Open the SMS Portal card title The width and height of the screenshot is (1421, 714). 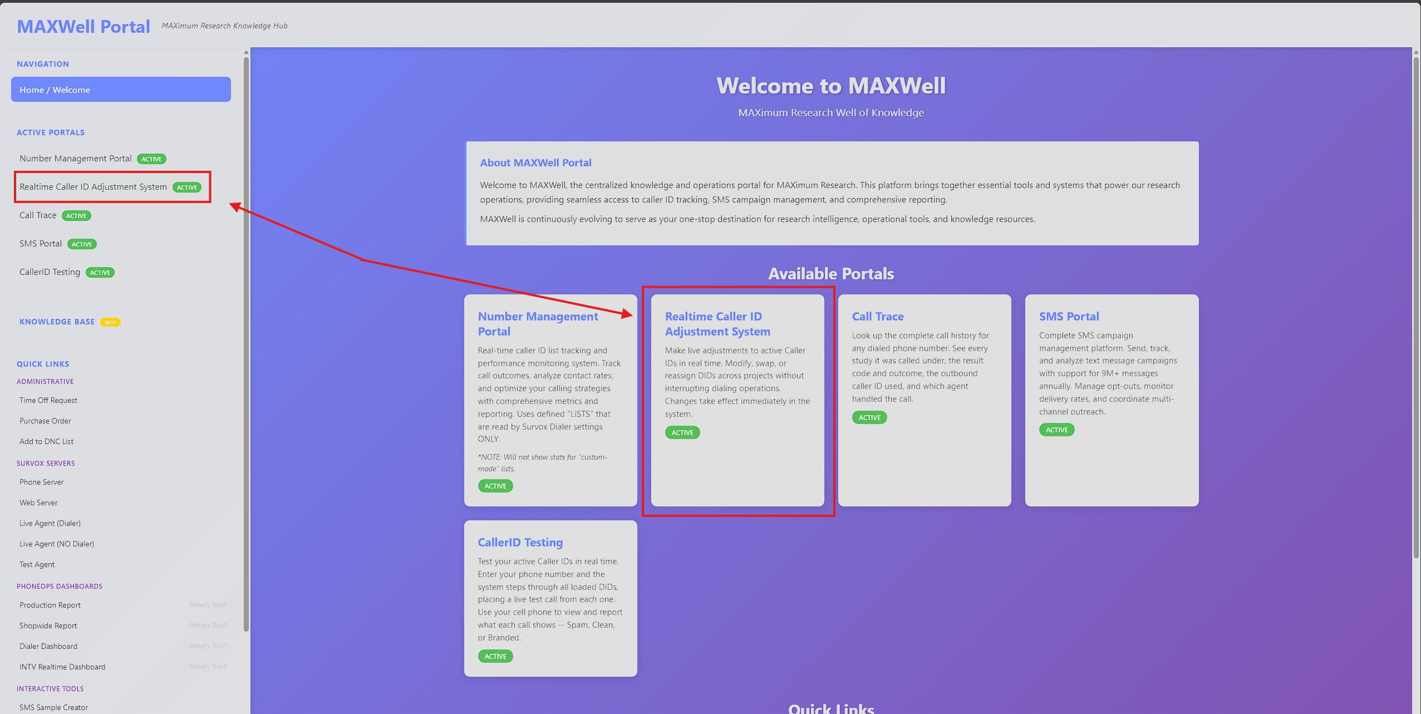(1069, 316)
